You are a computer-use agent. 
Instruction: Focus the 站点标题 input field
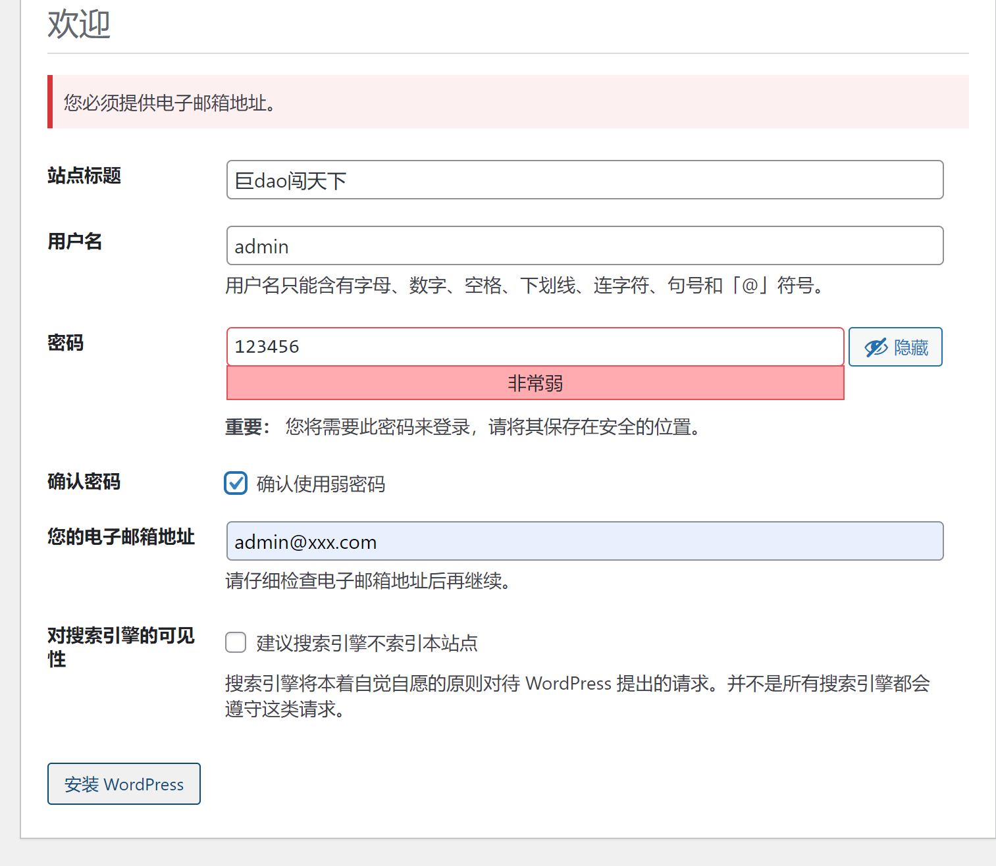click(x=585, y=180)
